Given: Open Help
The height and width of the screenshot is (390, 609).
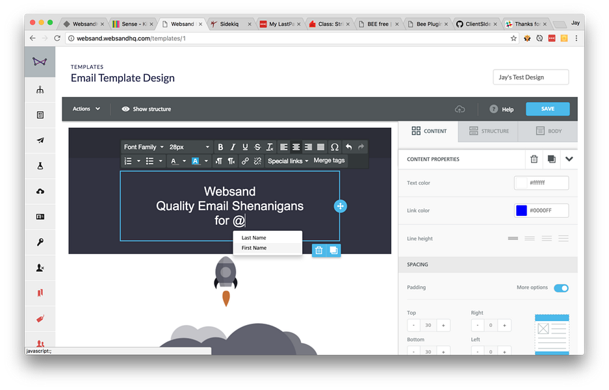Looking at the screenshot, I should click(502, 109).
